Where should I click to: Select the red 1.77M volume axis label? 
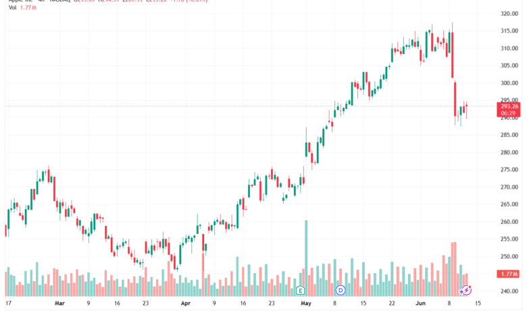[509, 274]
